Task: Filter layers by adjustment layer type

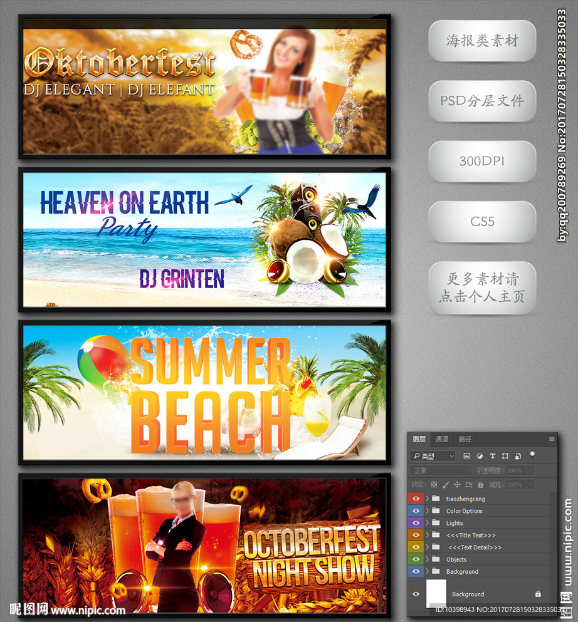Action: (x=480, y=456)
